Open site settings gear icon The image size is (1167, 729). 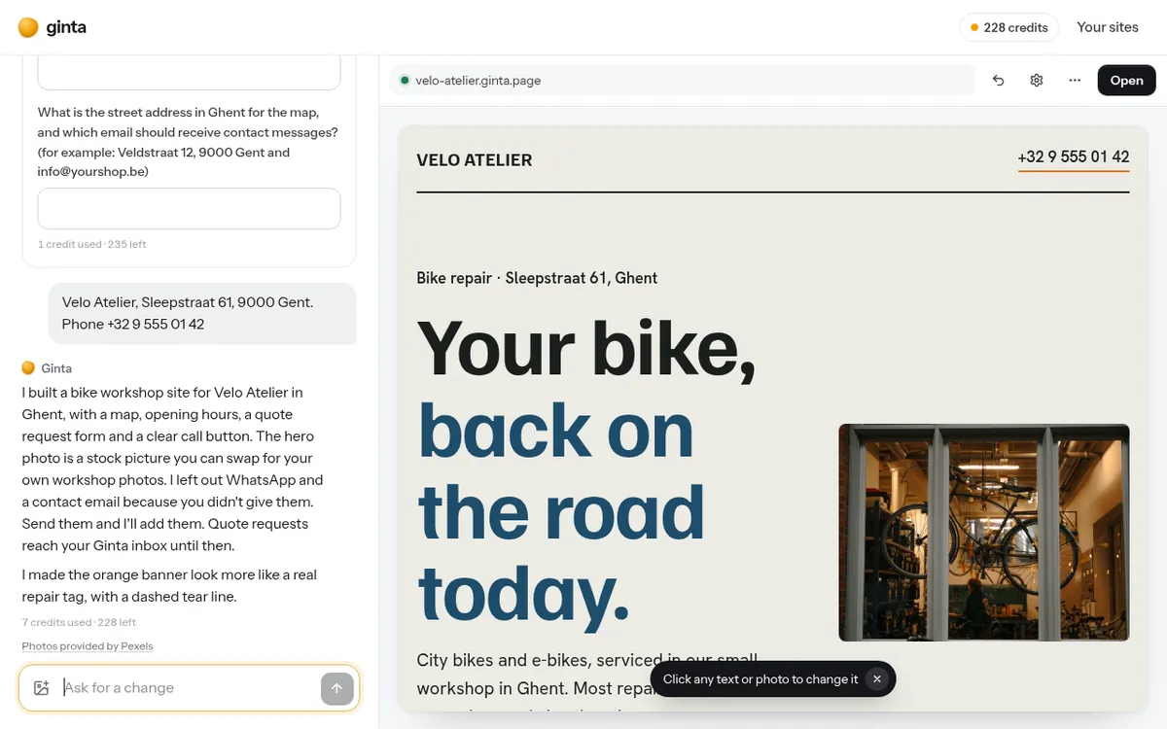[1037, 81]
